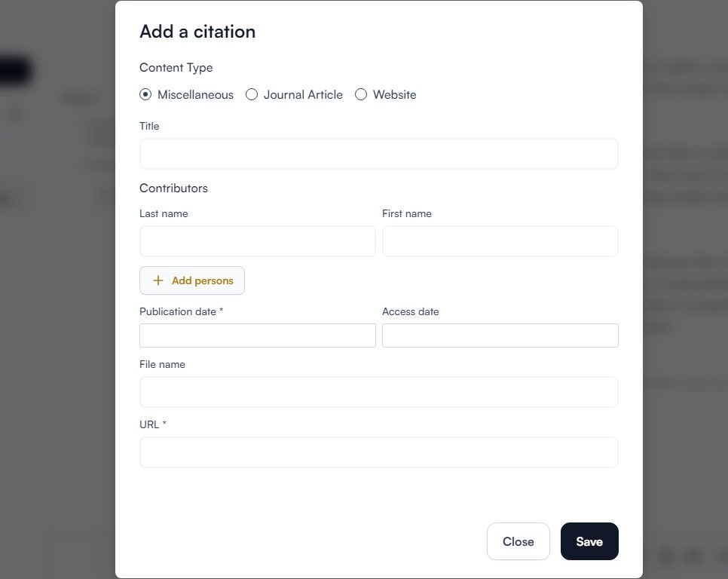Click into the Last name field
Viewport: 728px width, 579px height.
257,241
